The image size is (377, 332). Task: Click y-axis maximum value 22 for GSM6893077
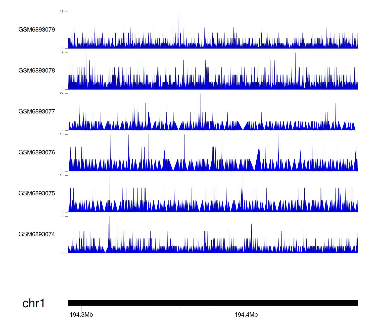[x=62, y=93]
